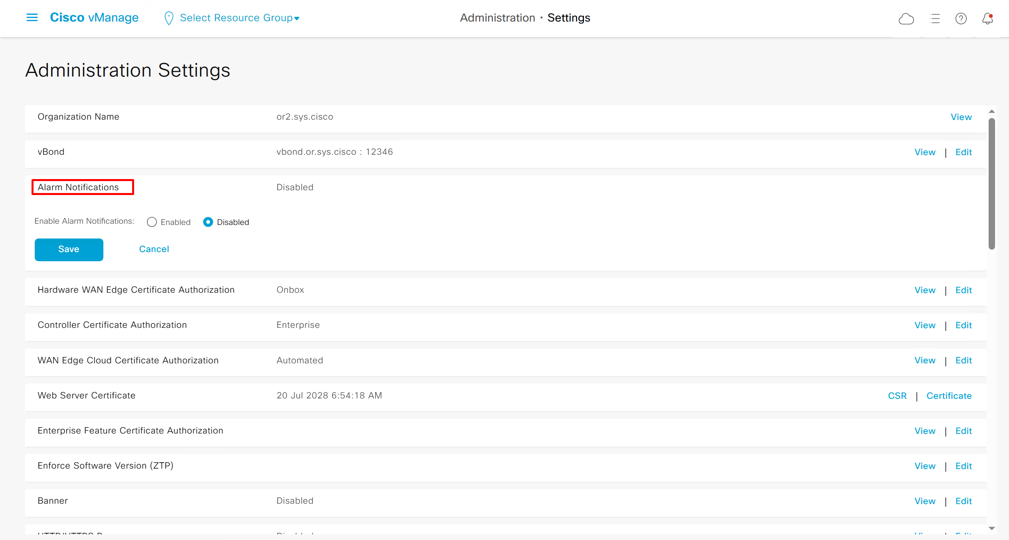
Task: View the Organization Name setting
Action: pyautogui.click(x=961, y=117)
